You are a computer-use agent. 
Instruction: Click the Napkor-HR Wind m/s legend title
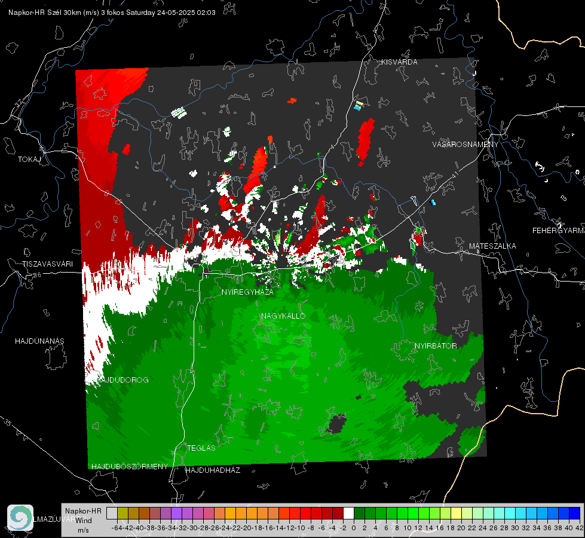point(83,520)
